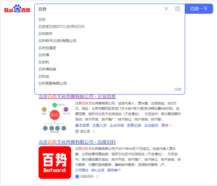217x186 pixels.
Task: Click the 百度一下 search button
Action: pos(199,9)
